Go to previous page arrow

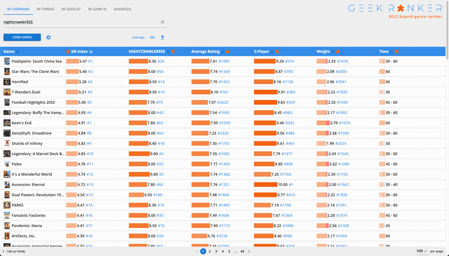(196, 252)
